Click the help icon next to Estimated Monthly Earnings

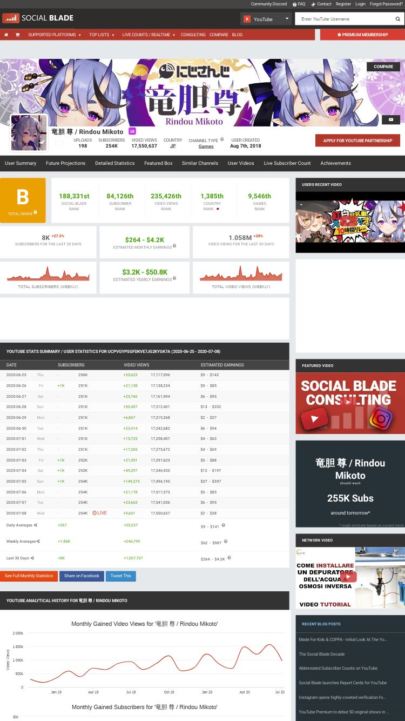point(174,246)
